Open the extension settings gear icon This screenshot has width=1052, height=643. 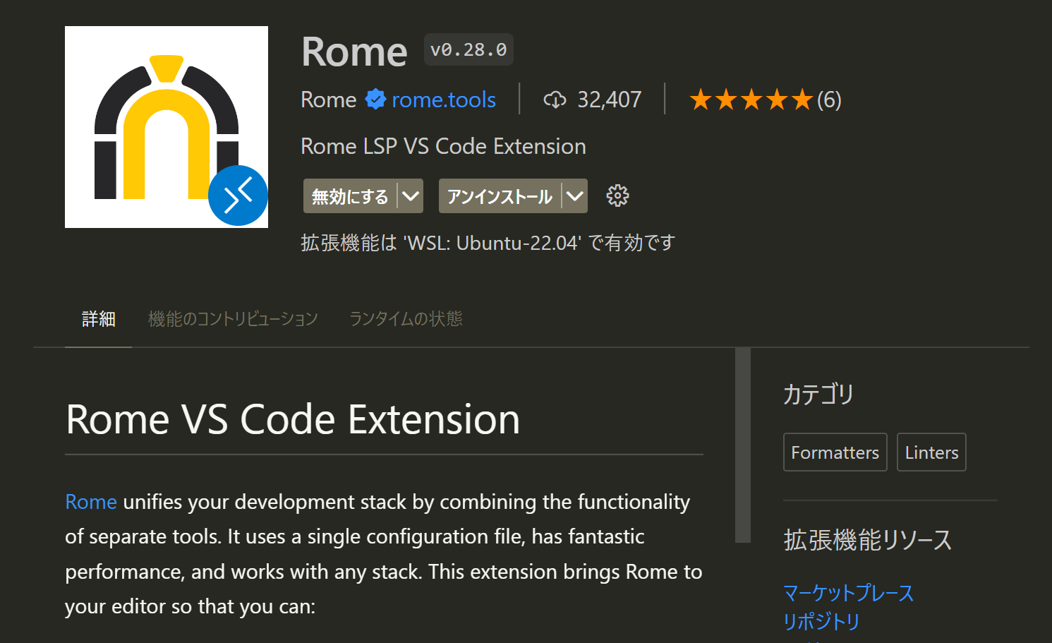coord(617,196)
